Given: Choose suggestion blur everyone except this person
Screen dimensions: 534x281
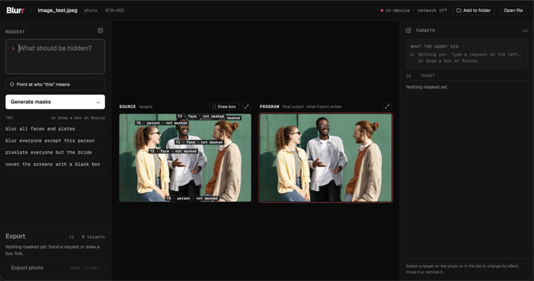Looking at the screenshot, I should point(50,140).
